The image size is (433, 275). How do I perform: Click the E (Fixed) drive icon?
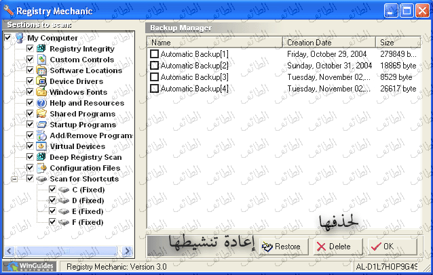click(x=64, y=211)
